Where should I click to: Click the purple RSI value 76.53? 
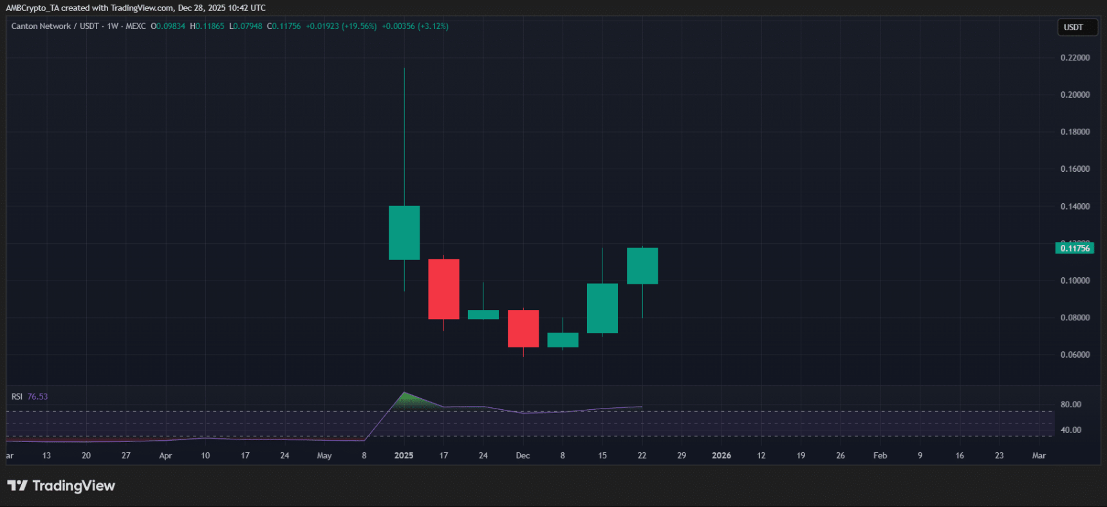pyautogui.click(x=37, y=396)
